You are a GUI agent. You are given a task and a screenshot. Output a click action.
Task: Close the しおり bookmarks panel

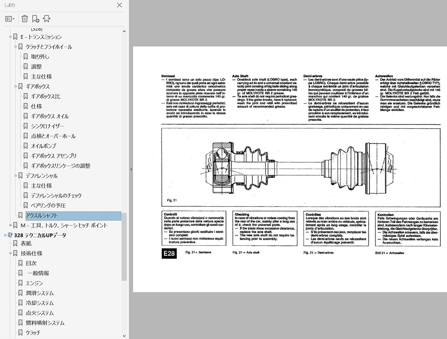[119, 5]
